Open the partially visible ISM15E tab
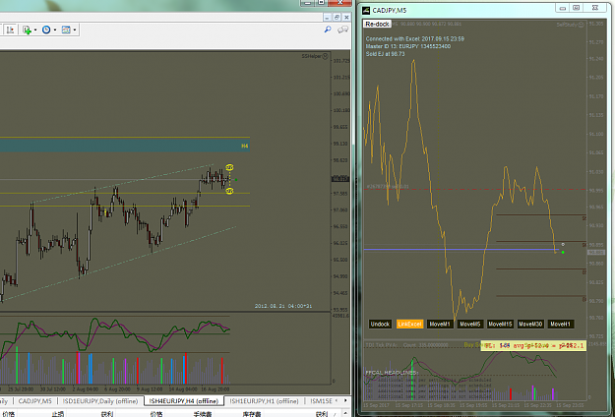615x417 pixels. [321, 401]
